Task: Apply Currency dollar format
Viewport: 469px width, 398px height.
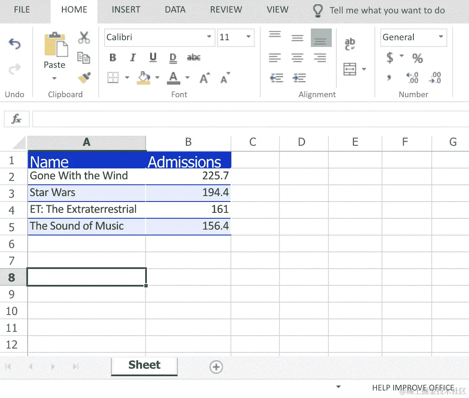Action: point(390,57)
